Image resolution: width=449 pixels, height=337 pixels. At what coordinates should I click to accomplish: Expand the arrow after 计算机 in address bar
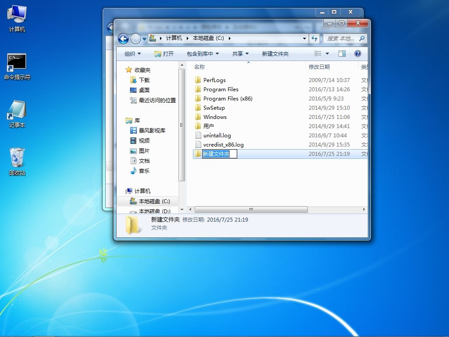tap(188, 38)
